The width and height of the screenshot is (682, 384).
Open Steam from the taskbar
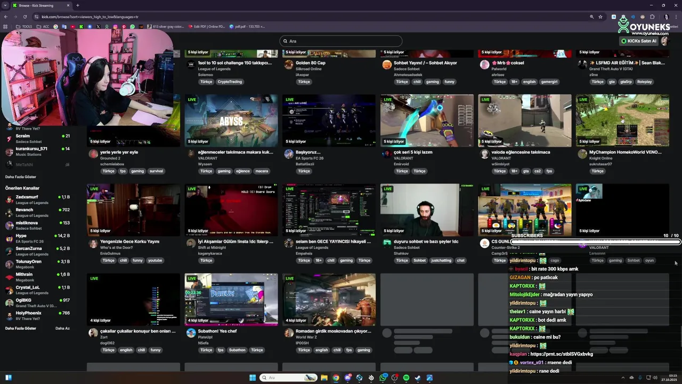tap(418, 378)
